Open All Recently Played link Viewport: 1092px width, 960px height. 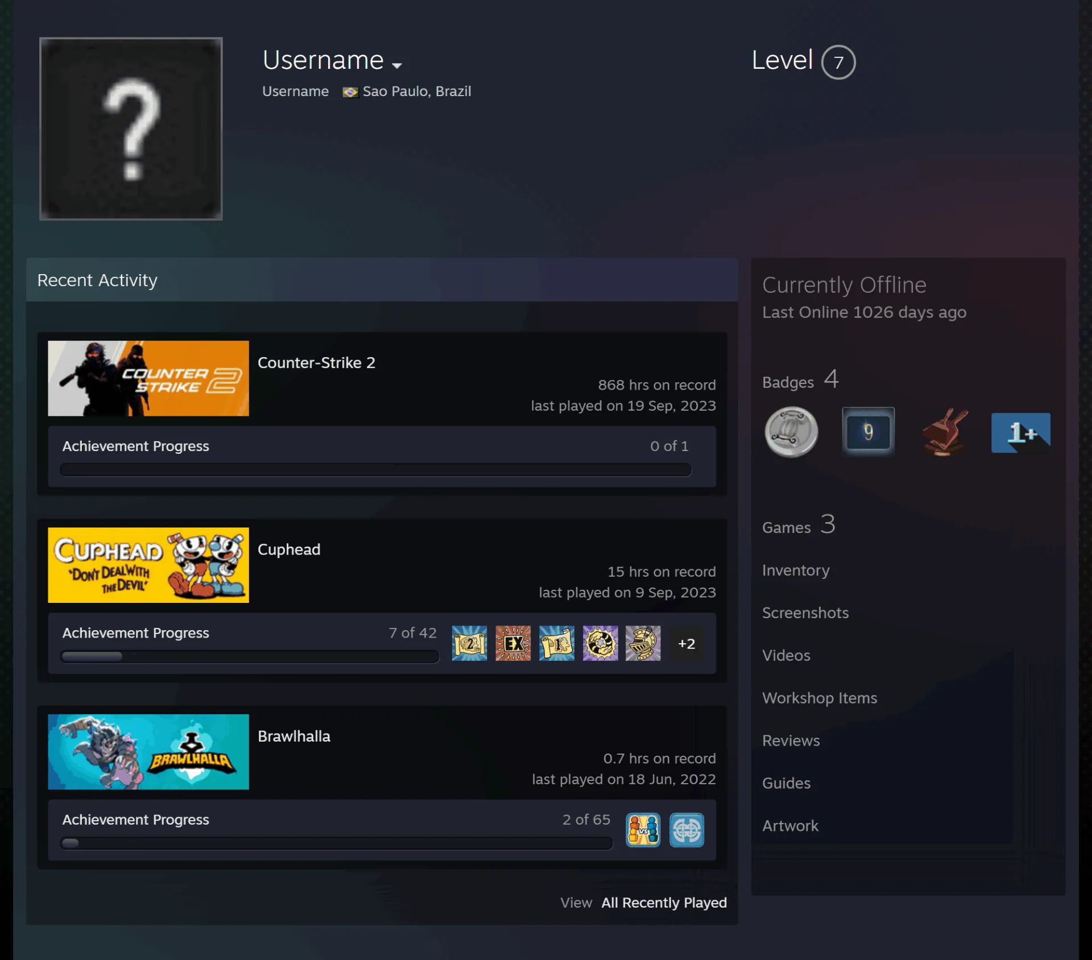pos(664,903)
